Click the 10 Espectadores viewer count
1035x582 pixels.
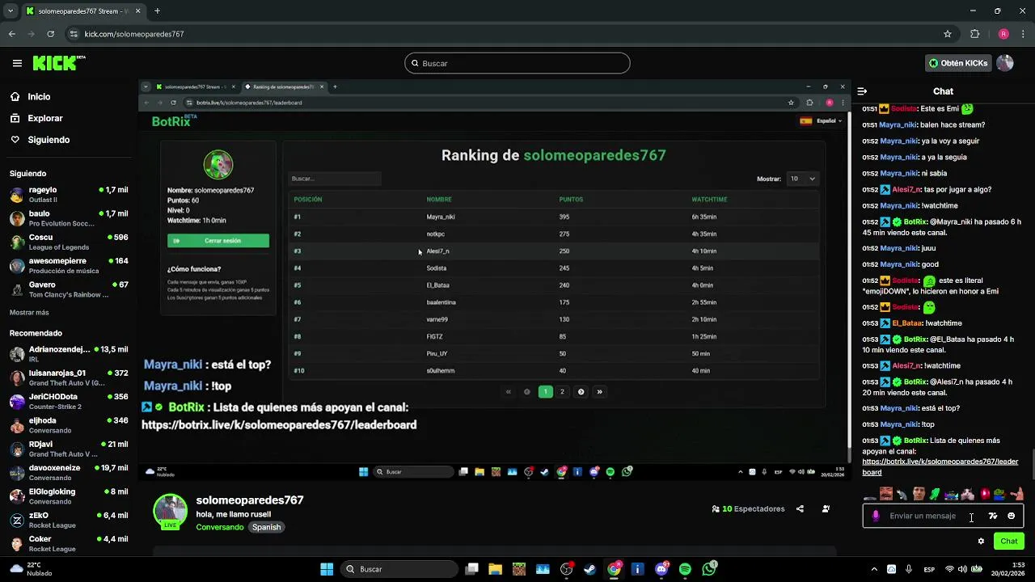click(748, 508)
